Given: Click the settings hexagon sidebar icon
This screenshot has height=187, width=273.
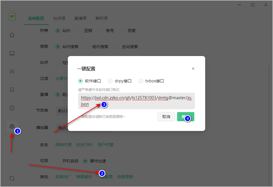Looking at the screenshot, I should tap(12, 126).
